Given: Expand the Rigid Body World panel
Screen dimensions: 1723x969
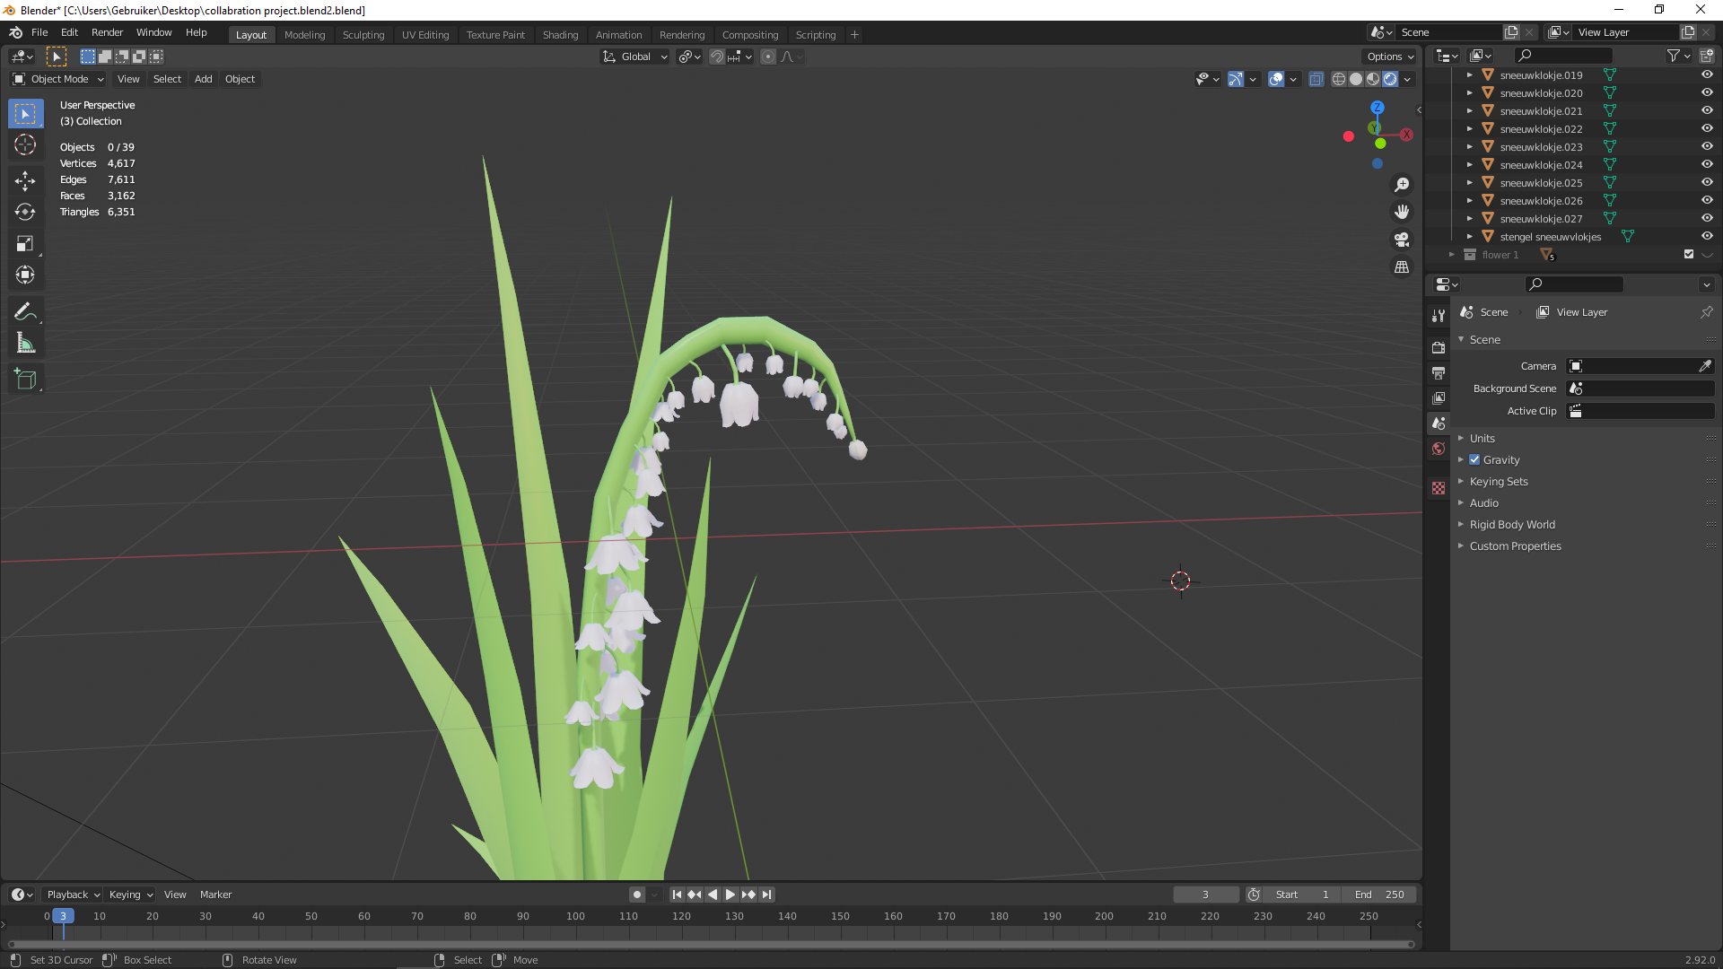Looking at the screenshot, I should (x=1511, y=524).
